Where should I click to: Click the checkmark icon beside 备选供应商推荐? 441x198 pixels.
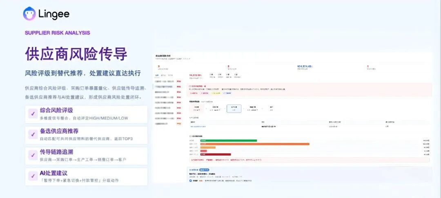[x=33, y=134]
